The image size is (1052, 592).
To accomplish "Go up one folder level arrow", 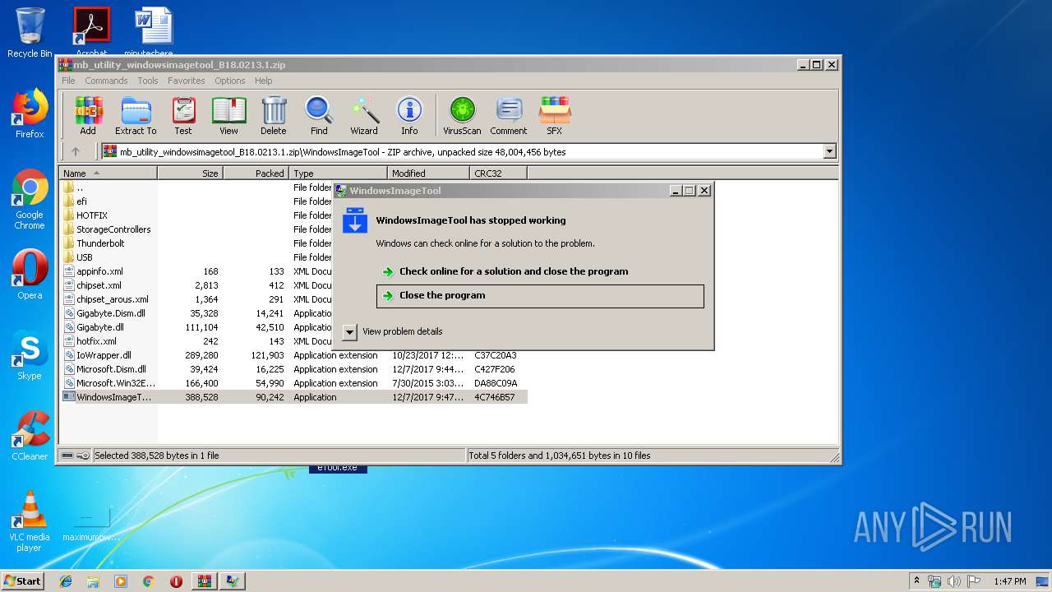I will pos(76,151).
